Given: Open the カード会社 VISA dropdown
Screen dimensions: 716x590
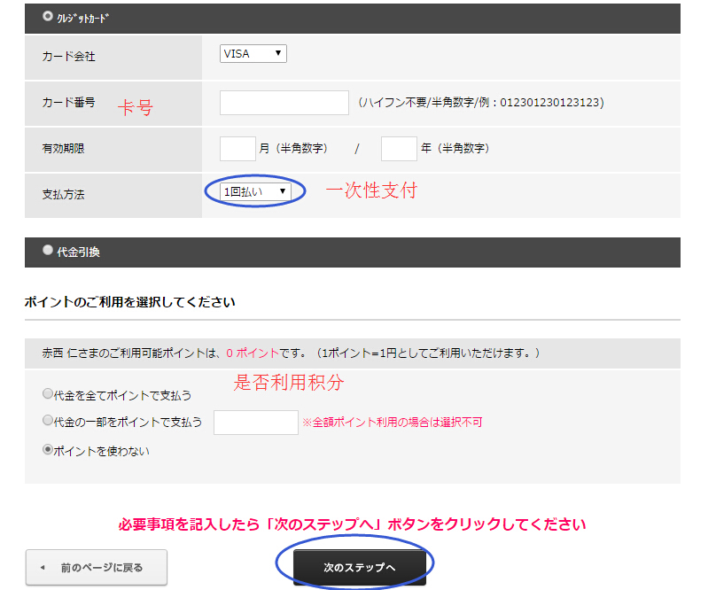Looking at the screenshot, I should (x=253, y=54).
